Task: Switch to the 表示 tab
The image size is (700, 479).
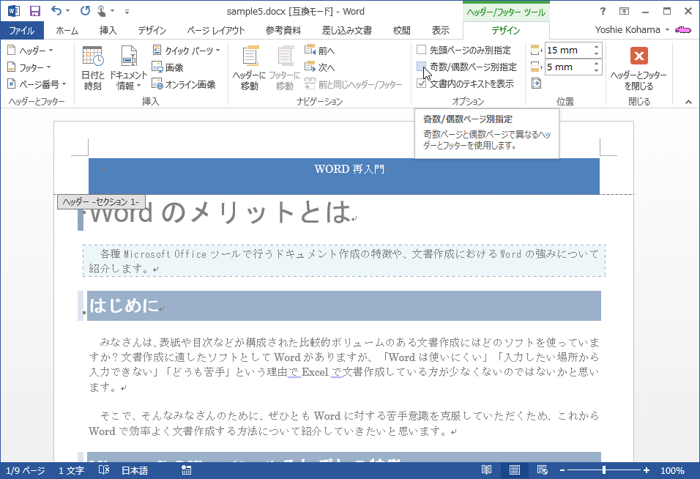Action: [440, 30]
